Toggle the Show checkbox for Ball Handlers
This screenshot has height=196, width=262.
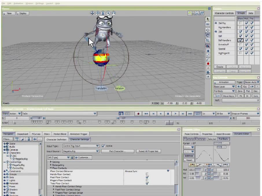240,40
